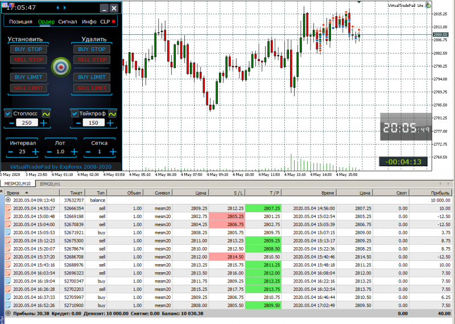The image size is (455, 324).
Task: Open the Ордер tab
Action: click(x=46, y=22)
